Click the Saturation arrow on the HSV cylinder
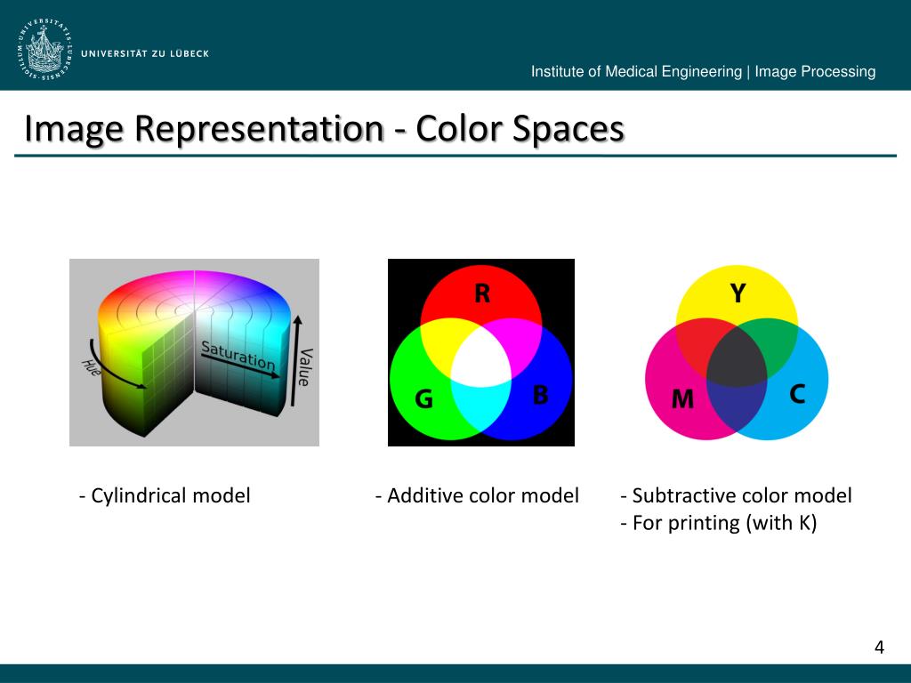The width and height of the screenshot is (911, 683). click(x=238, y=358)
